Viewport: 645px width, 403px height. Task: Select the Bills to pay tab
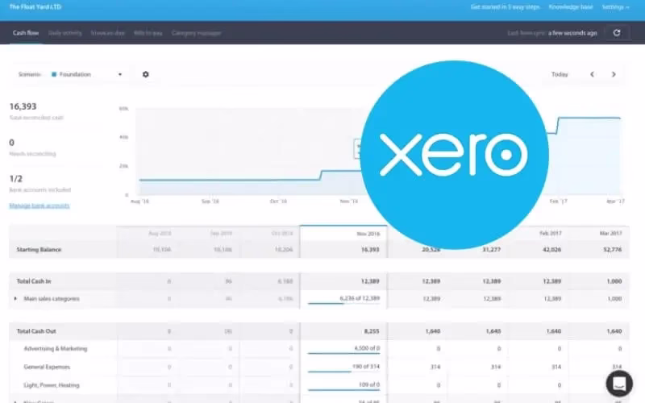[x=148, y=33]
